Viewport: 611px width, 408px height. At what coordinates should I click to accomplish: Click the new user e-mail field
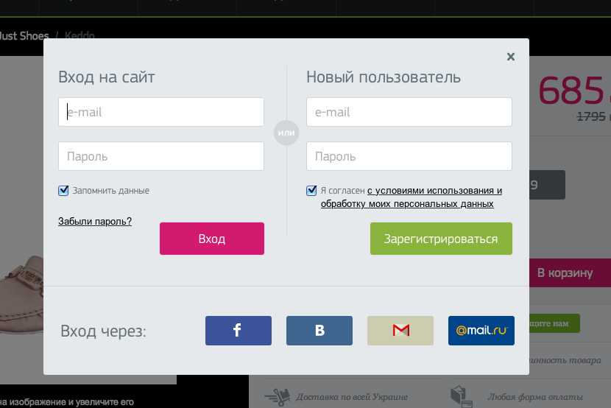409,112
